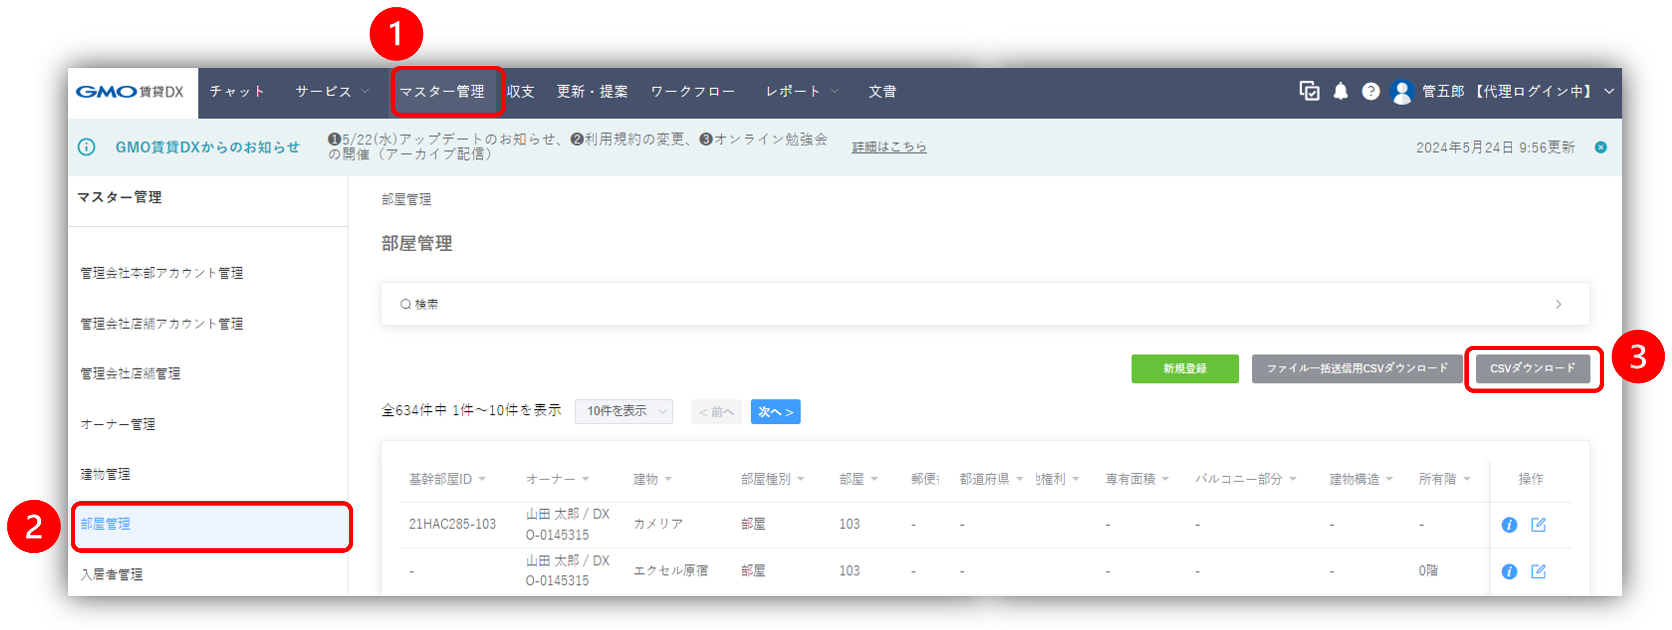This screenshot has width=1672, height=630.
Task: Open the 10件を表示 page size dropdown
Action: (622, 411)
